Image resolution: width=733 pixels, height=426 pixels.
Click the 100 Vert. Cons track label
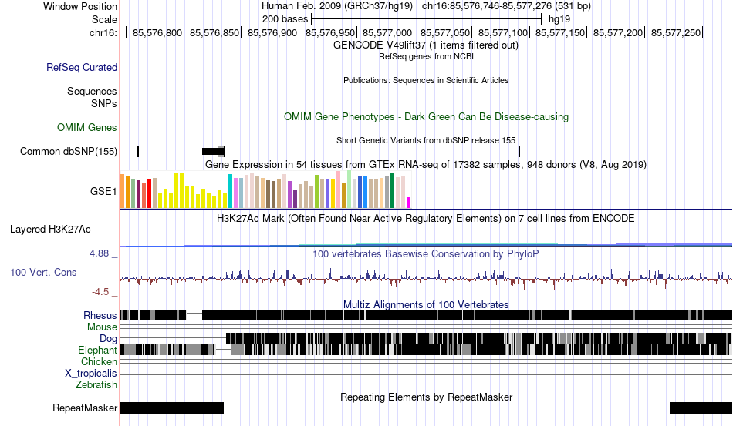coord(43,272)
